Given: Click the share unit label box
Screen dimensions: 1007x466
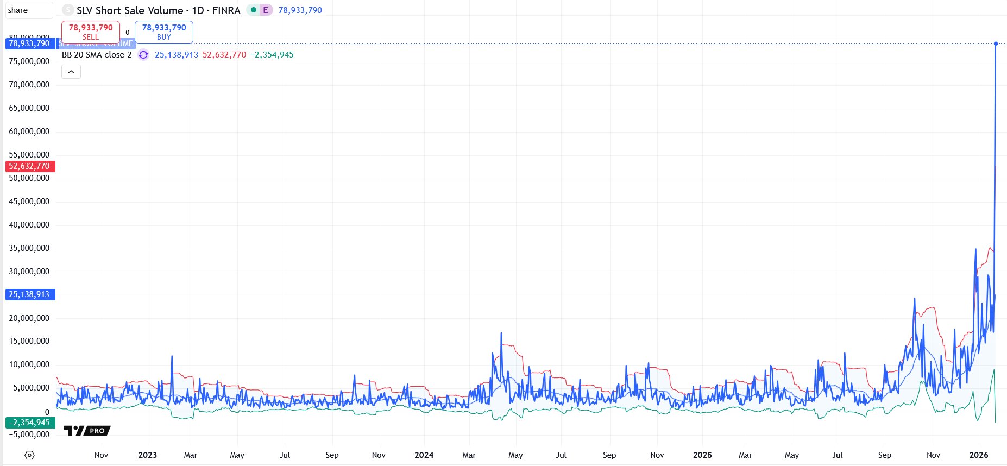Looking at the screenshot, I should click(x=28, y=10).
